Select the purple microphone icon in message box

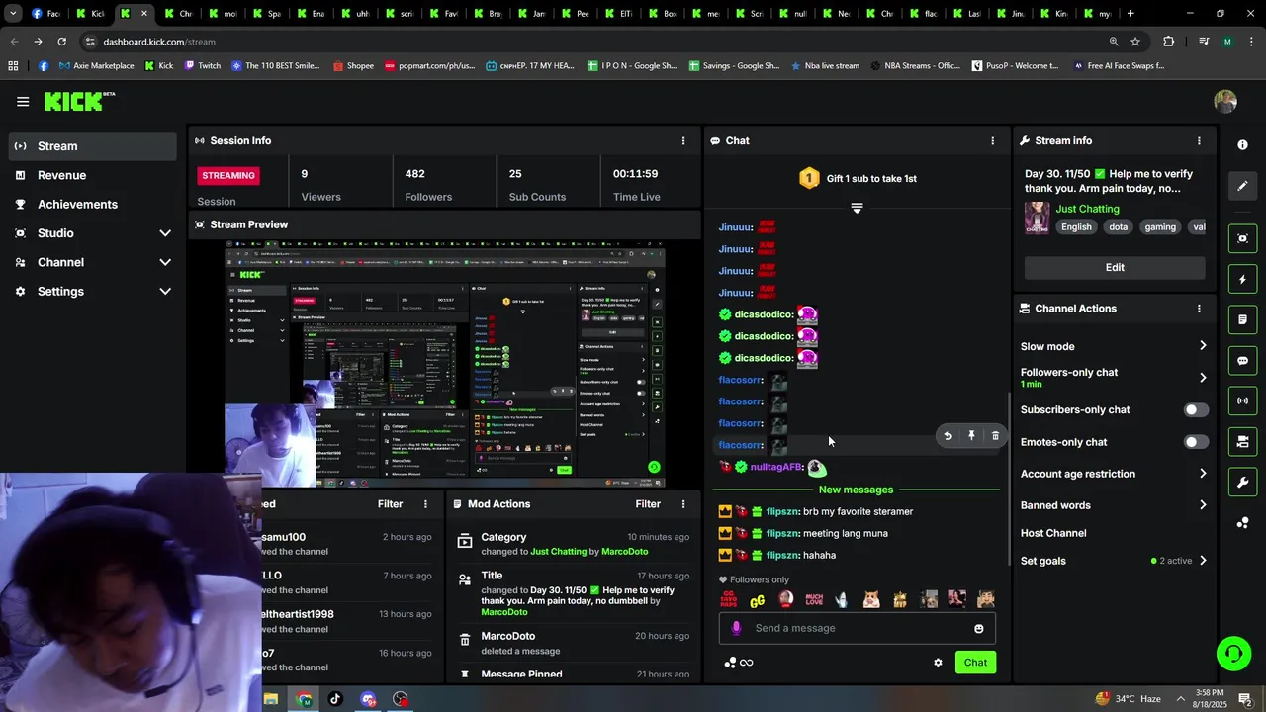pos(736,628)
